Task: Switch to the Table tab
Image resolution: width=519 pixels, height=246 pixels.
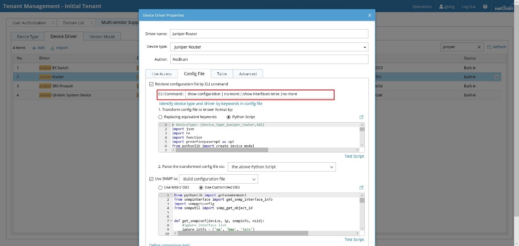Action: [222, 74]
